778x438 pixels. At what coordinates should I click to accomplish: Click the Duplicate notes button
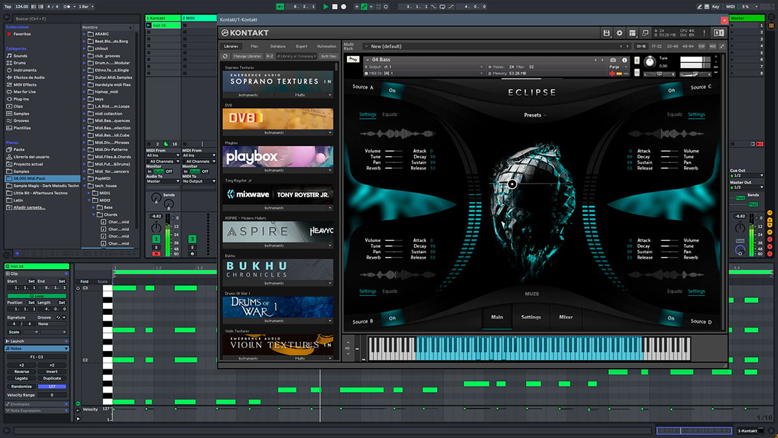point(52,378)
